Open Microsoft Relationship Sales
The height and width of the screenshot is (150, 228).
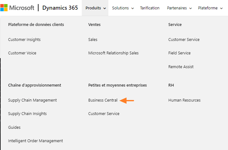[x=113, y=53]
